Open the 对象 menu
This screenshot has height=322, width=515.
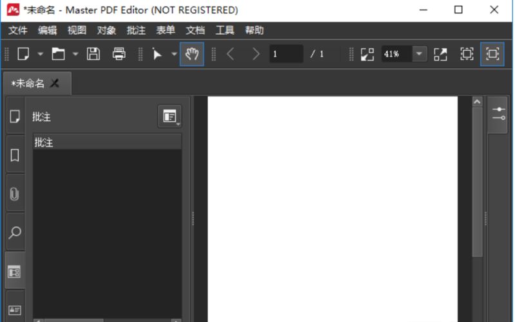(x=106, y=30)
